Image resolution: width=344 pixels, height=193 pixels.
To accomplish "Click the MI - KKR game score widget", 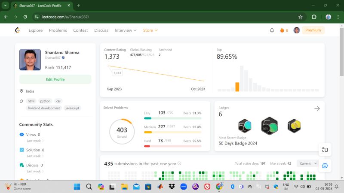I will (x=18, y=187).
